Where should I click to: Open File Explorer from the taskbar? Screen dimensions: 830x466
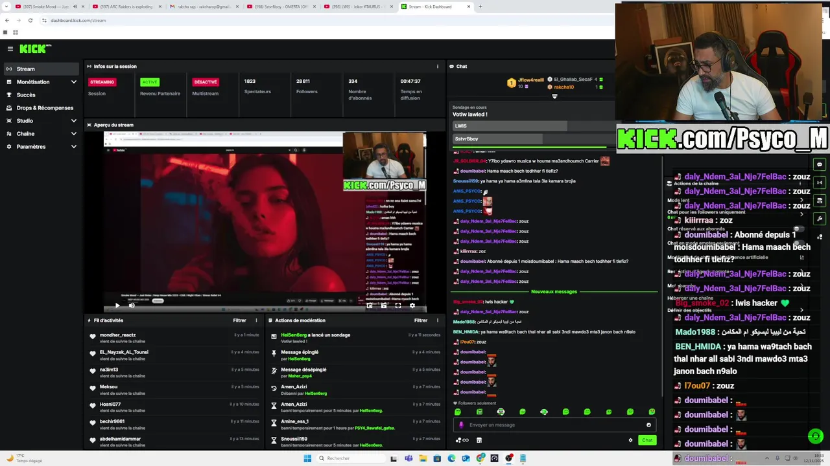(423, 458)
